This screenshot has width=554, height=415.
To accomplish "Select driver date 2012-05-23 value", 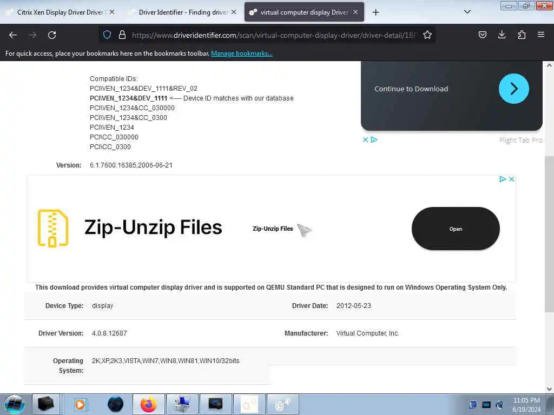I will tap(354, 306).
